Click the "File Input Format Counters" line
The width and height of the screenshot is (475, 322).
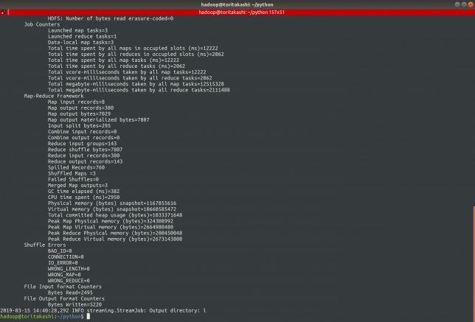coord(63,286)
